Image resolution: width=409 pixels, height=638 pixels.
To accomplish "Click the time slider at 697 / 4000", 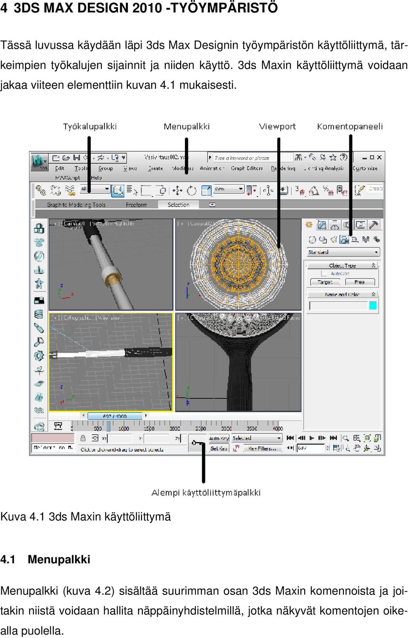I will pos(115,416).
